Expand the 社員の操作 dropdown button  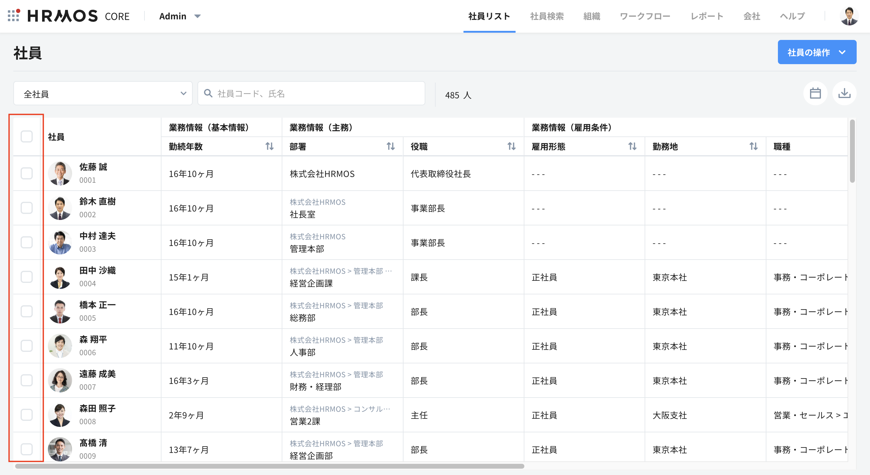pyautogui.click(x=817, y=52)
